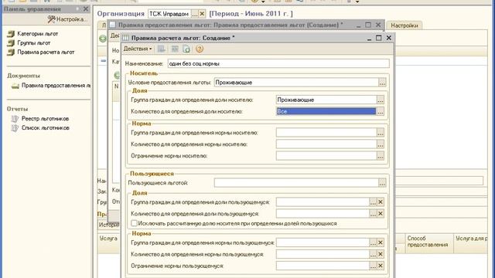Clear Группа граждан доли пользующемуся field

pos(381,202)
